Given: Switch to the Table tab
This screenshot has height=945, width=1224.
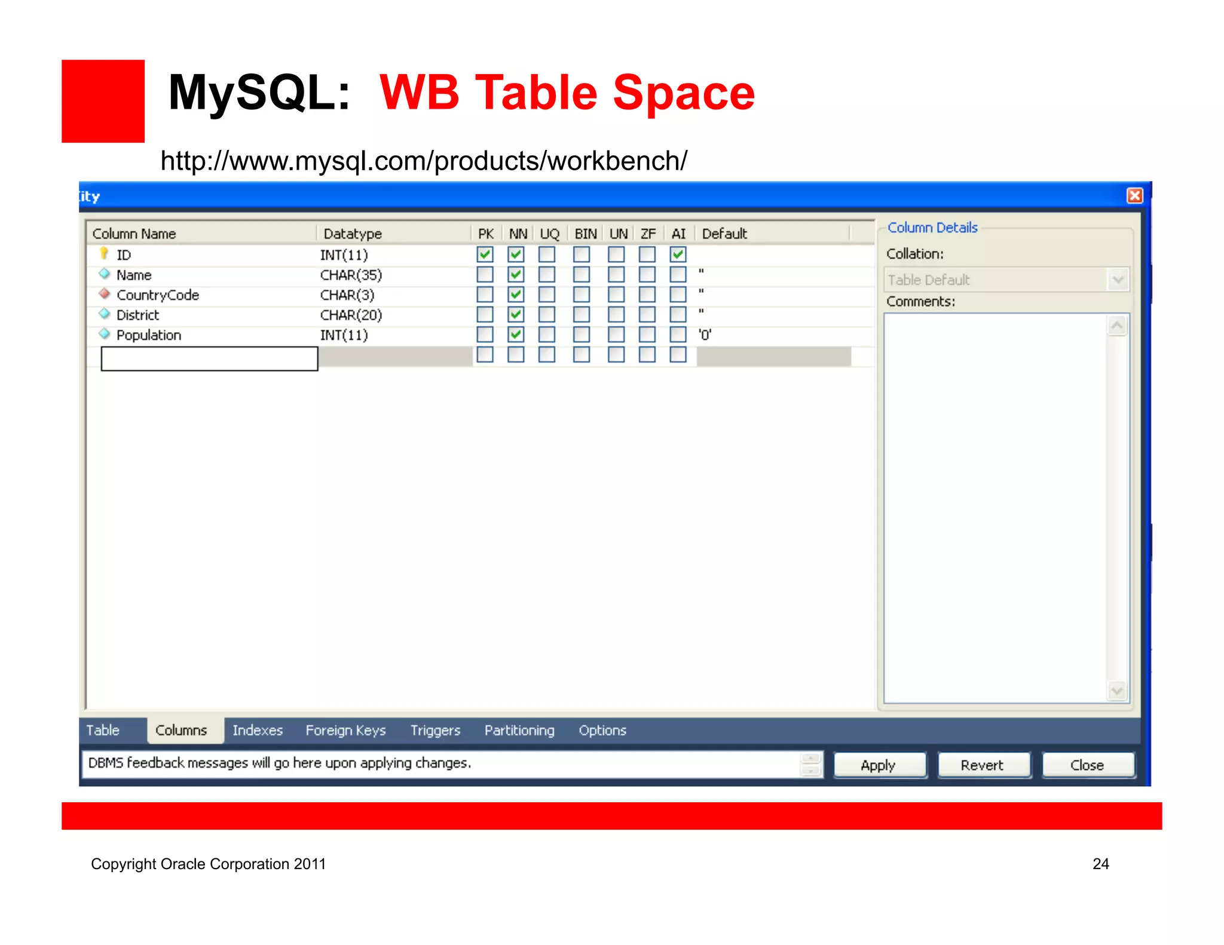Looking at the screenshot, I should coord(103,730).
